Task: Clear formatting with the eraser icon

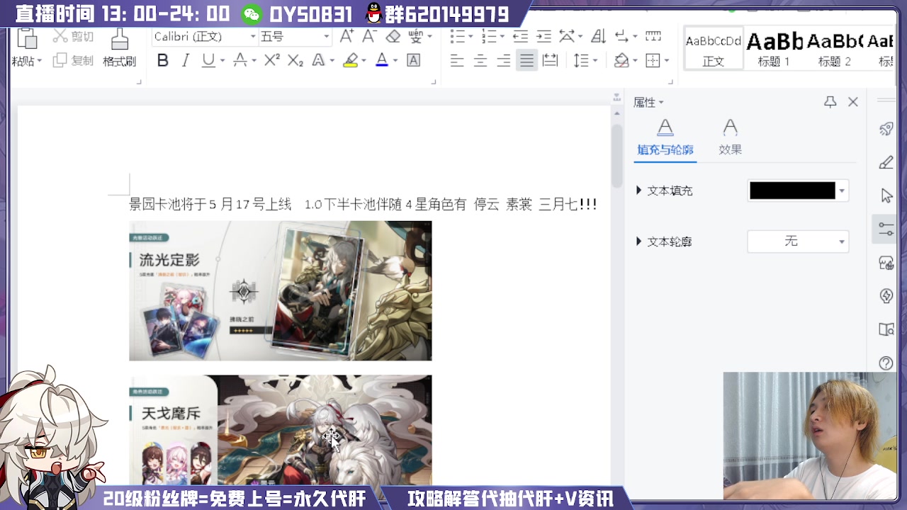Action: pyautogui.click(x=393, y=37)
